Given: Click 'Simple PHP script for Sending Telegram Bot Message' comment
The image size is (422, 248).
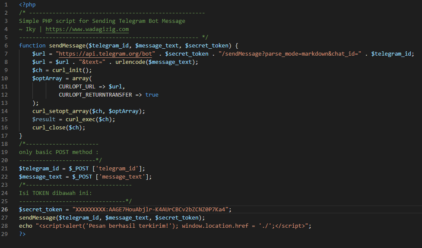Looking at the screenshot, I should (x=102, y=21).
